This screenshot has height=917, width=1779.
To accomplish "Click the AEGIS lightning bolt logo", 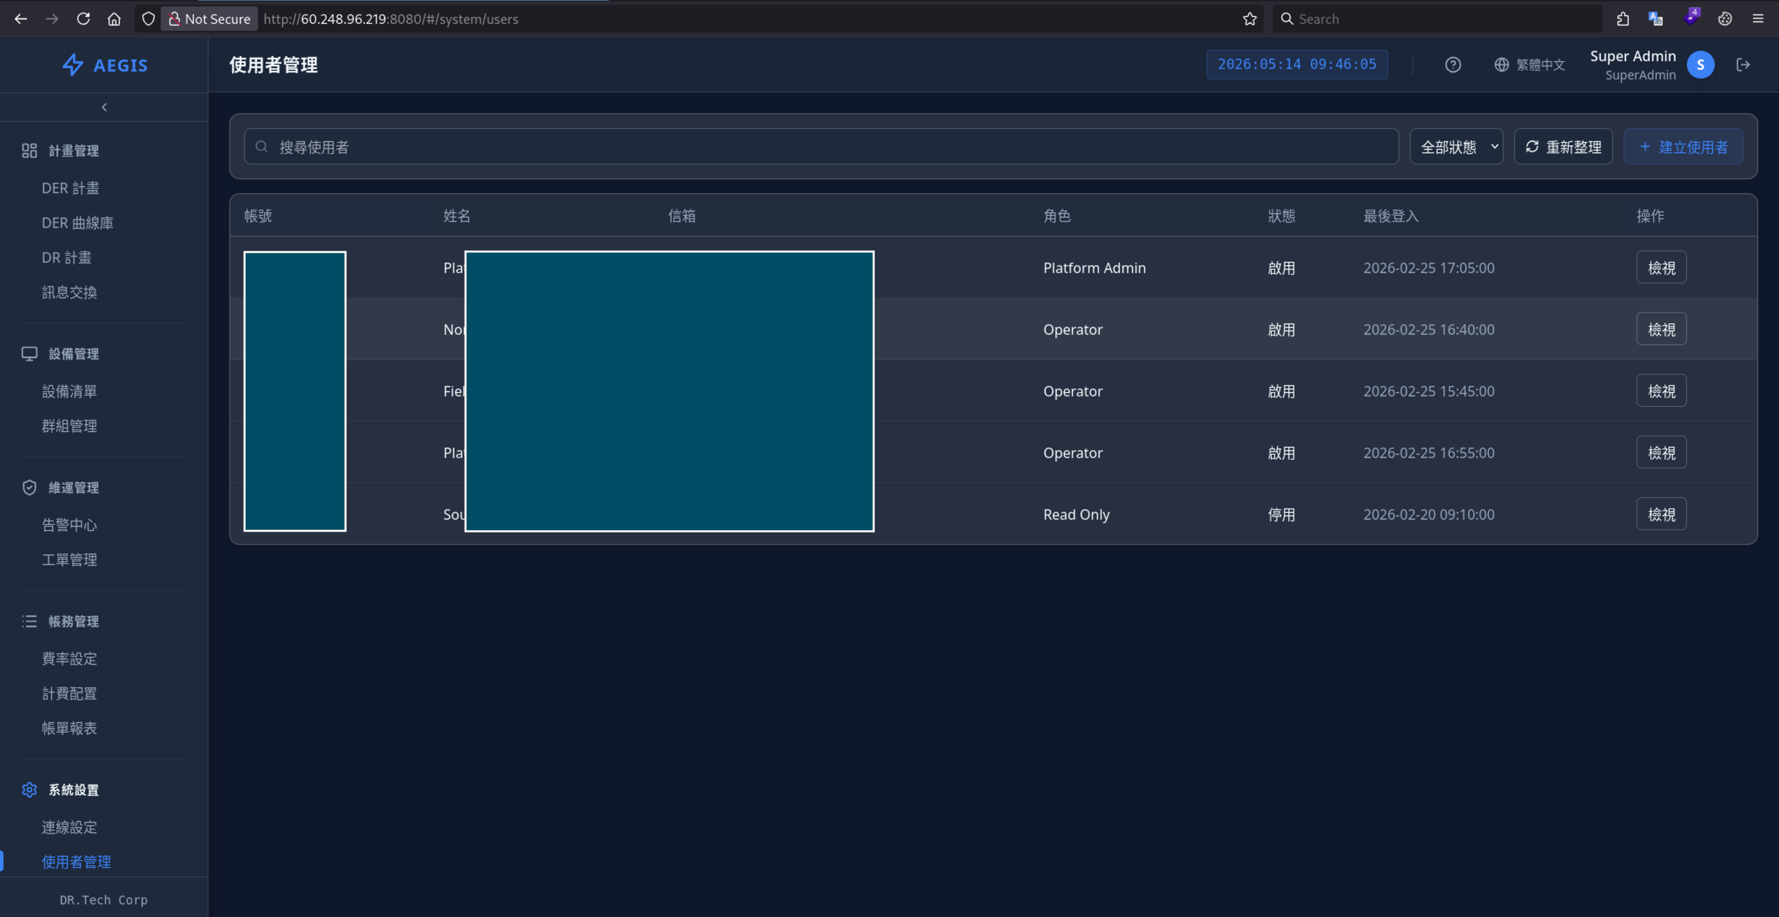I will pos(73,65).
